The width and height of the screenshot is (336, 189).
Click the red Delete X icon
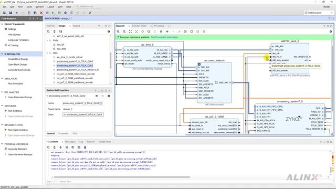coord(41,13)
